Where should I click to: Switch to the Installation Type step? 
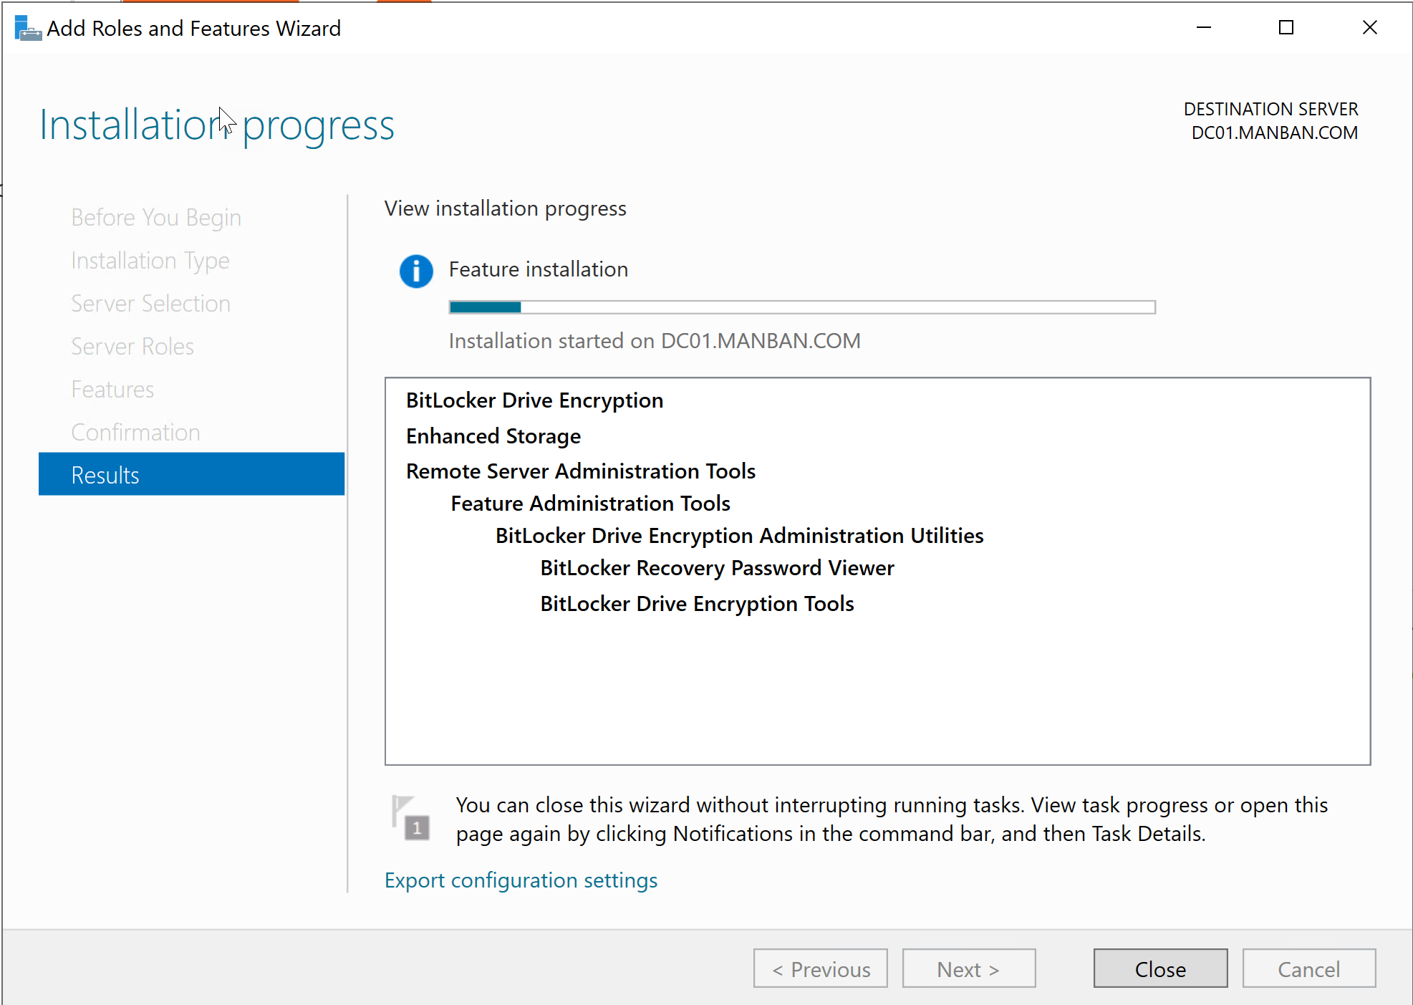pos(150,260)
